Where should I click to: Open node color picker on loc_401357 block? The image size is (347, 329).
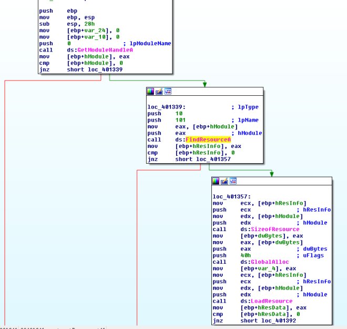[x=216, y=181]
